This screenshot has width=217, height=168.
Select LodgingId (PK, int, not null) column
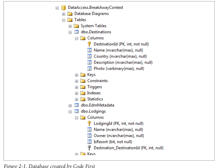pos(118,124)
